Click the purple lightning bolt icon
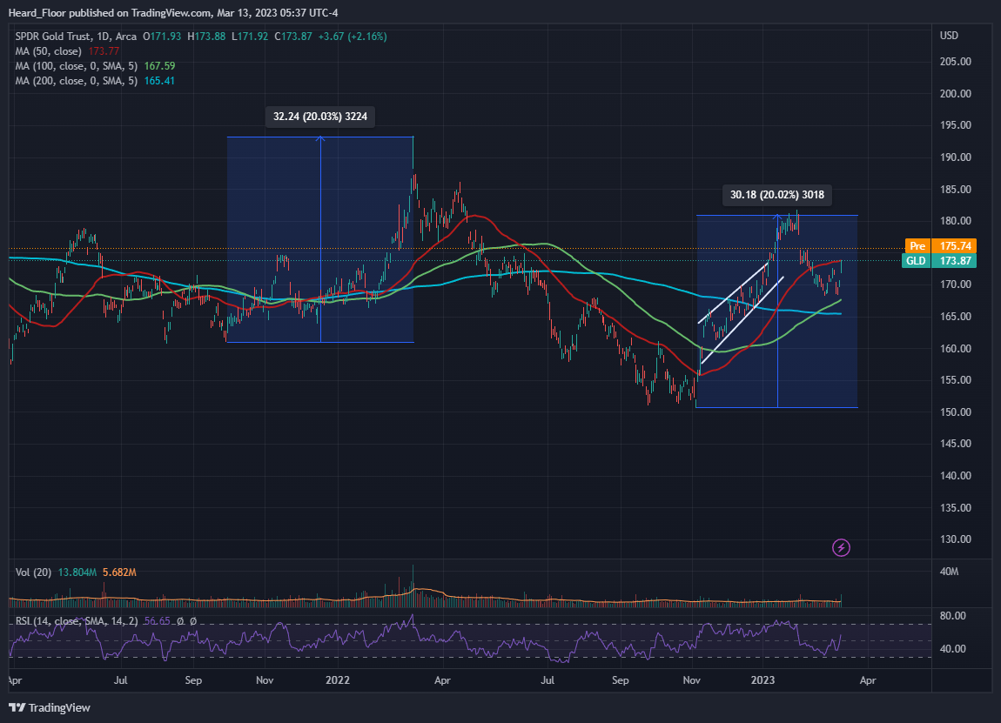The width and height of the screenshot is (1001, 723). tap(841, 547)
